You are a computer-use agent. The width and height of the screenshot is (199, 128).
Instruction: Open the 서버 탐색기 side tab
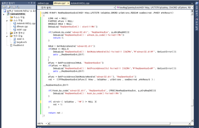point(196,10)
